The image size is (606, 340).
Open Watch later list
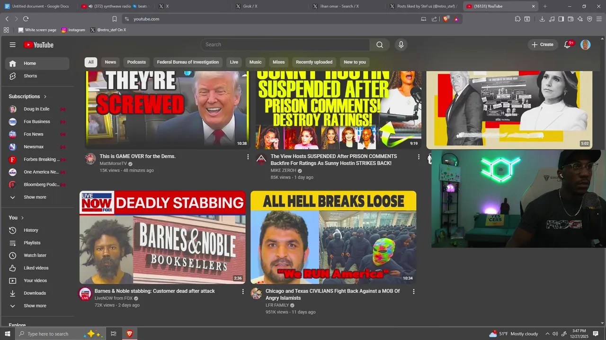37,255
